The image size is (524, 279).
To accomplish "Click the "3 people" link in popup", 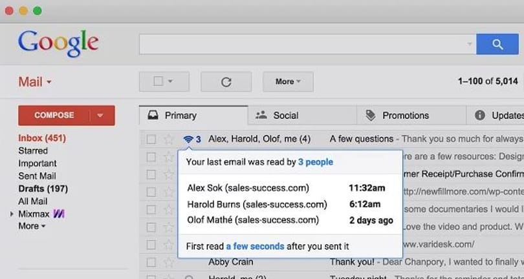I will [x=316, y=162].
